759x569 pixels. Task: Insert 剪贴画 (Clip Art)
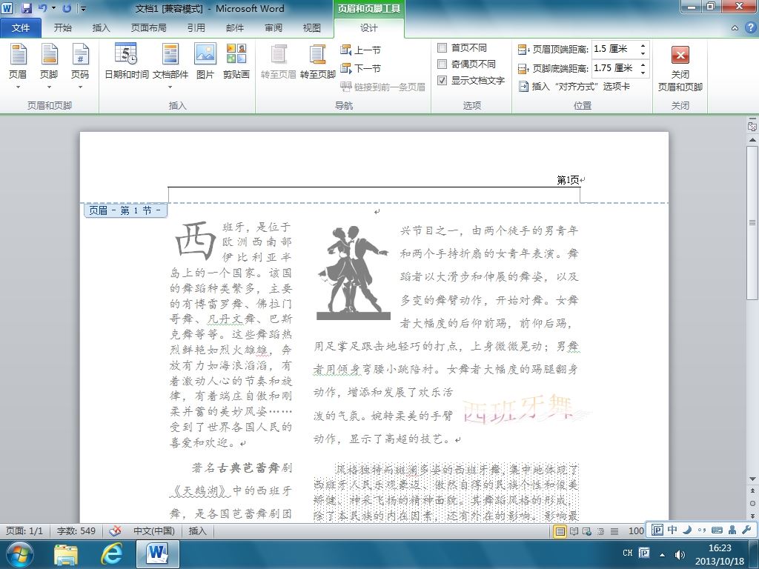pyautogui.click(x=236, y=61)
